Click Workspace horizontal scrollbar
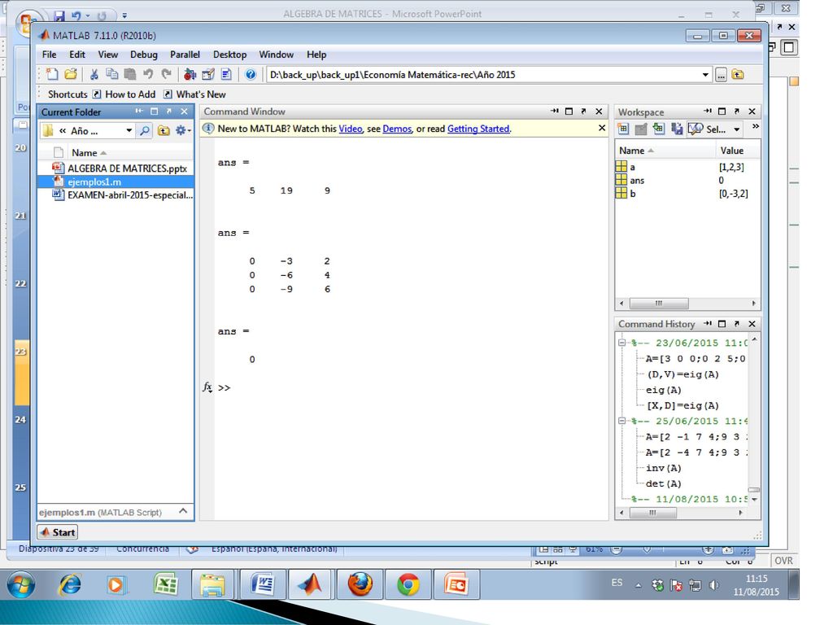Image resolution: width=833 pixels, height=625 pixels. [x=659, y=304]
